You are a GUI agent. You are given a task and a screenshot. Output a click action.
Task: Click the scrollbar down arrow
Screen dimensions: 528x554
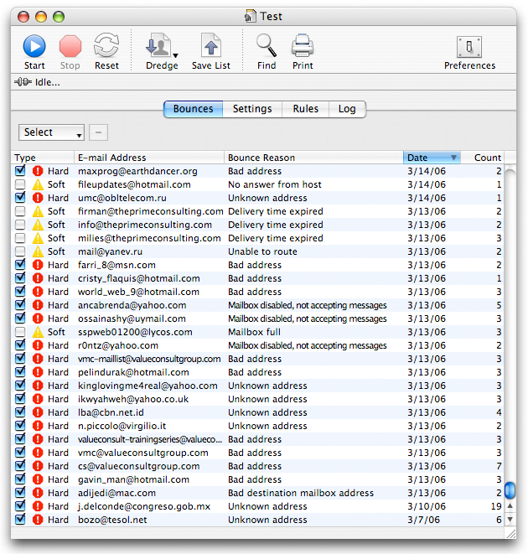click(x=510, y=520)
